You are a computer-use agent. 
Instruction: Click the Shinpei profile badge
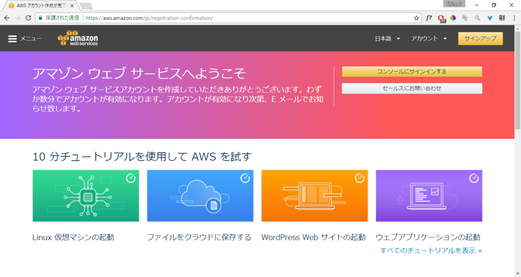click(454, 4)
